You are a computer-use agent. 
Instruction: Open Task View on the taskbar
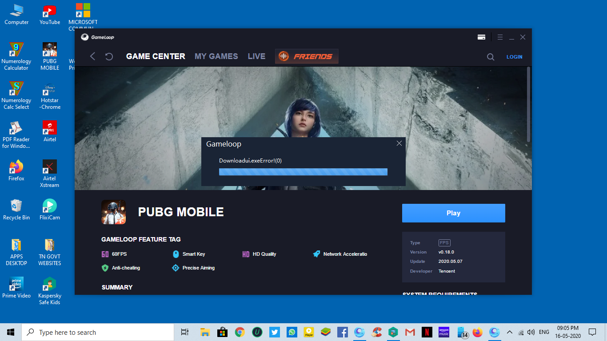click(185, 332)
